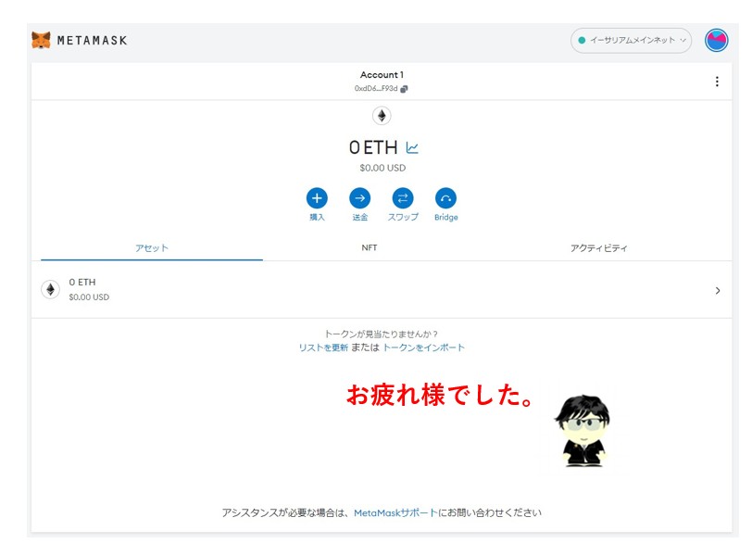Click the トークンが見当たりませんか？ text
Screen dimensions: 752x543
point(382,334)
